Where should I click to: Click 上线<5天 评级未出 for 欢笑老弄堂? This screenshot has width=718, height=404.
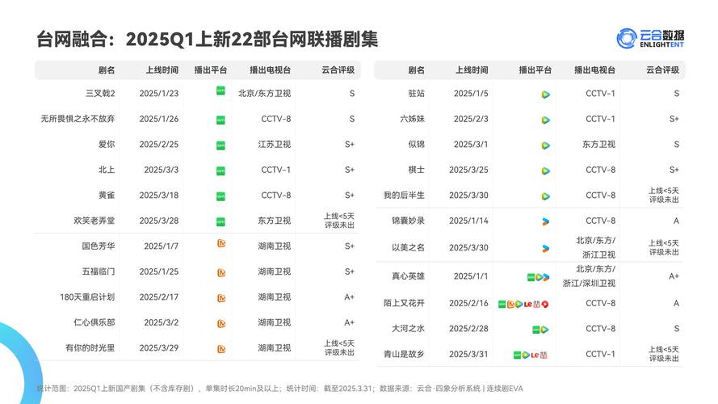[339, 221]
